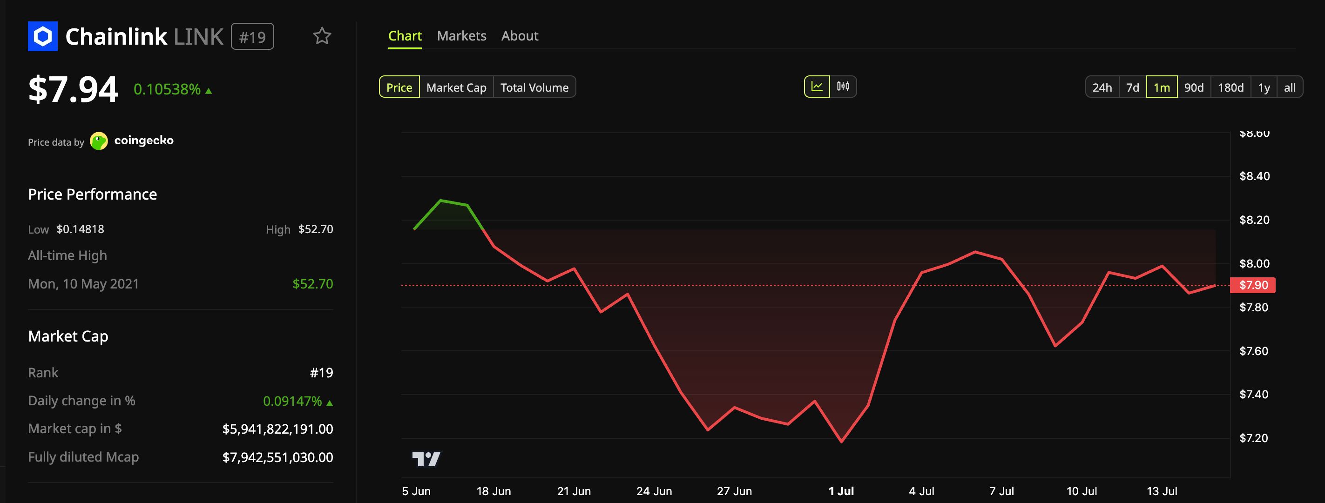The width and height of the screenshot is (1325, 503).
Task: Click the Fully diluted Mcap label
Action: click(x=83, y=457)
